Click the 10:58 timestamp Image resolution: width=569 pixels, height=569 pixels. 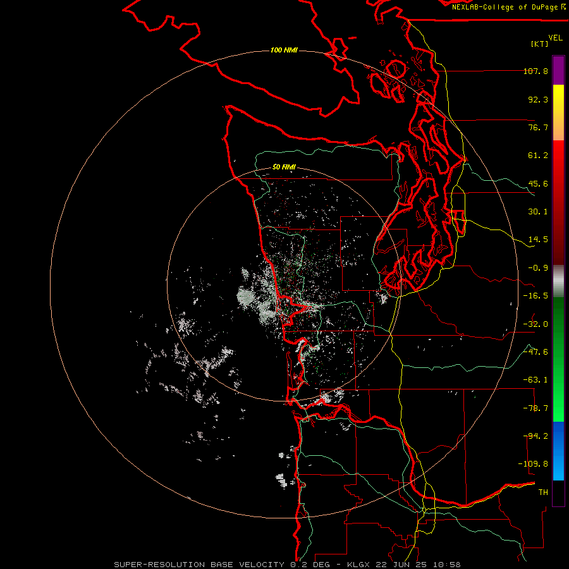pyautogui.click(x=447, y=565)
